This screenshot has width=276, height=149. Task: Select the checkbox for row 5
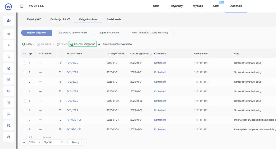[x=25, y=101]
